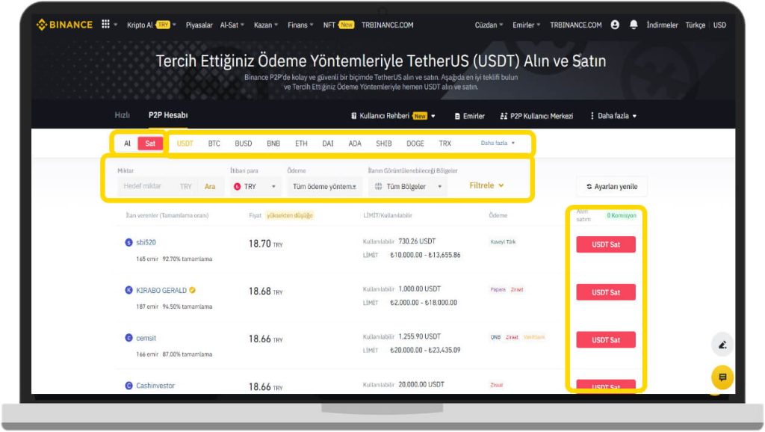The height and width of the screenshot is (432, 765).
Task: Click USDT Sat for sbi520
Action: click(606, 244)
